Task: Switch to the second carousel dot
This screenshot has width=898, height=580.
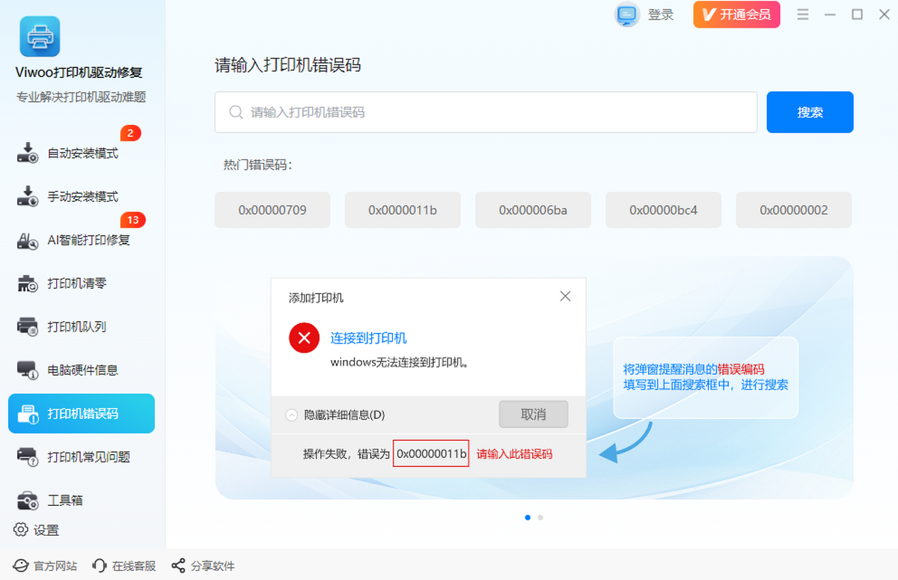Action: 540,517
